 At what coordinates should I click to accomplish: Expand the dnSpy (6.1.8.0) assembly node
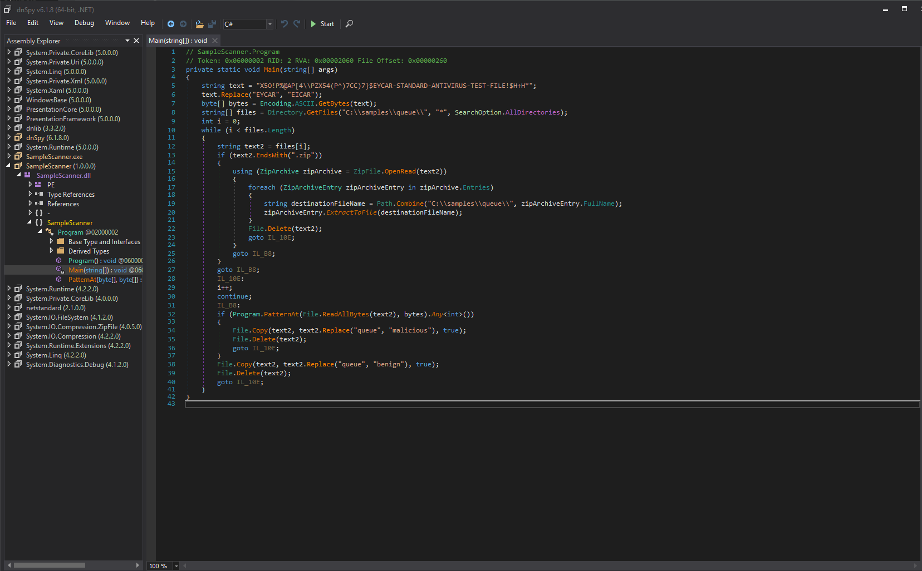pos(9,137)
